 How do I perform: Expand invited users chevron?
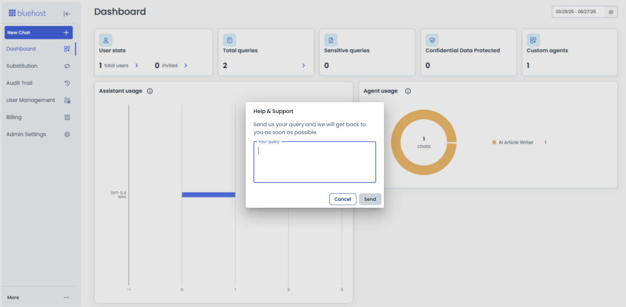[186, 65]
